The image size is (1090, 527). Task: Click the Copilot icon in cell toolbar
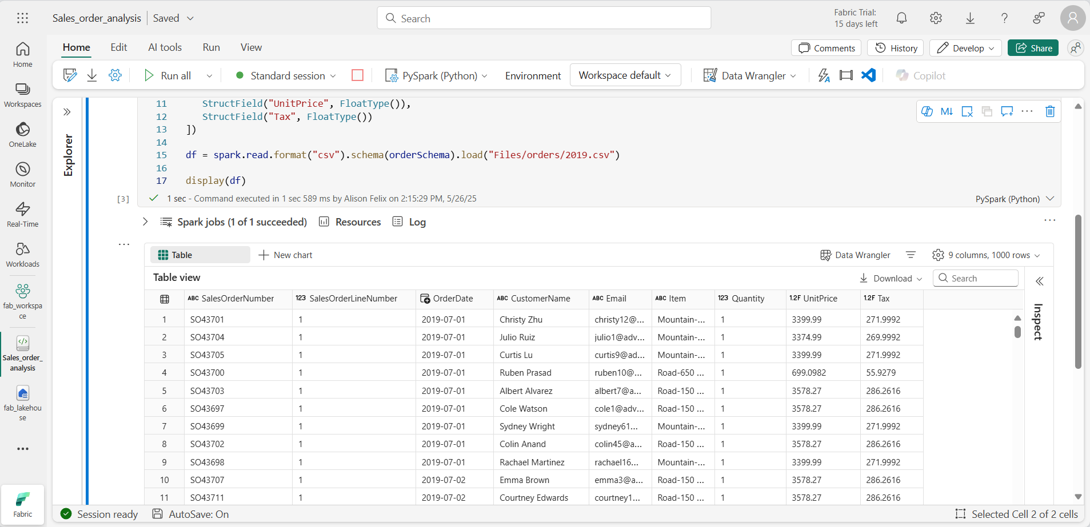[x=927, y=111]
